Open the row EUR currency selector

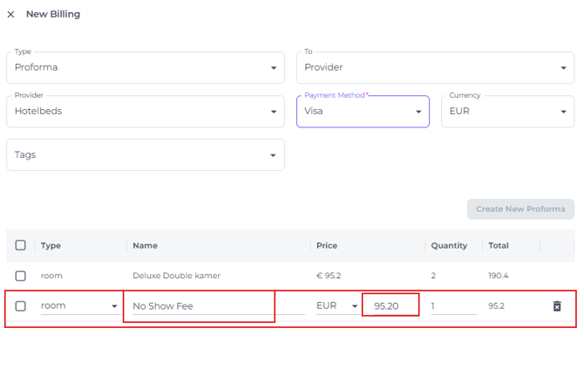(336, 306)
